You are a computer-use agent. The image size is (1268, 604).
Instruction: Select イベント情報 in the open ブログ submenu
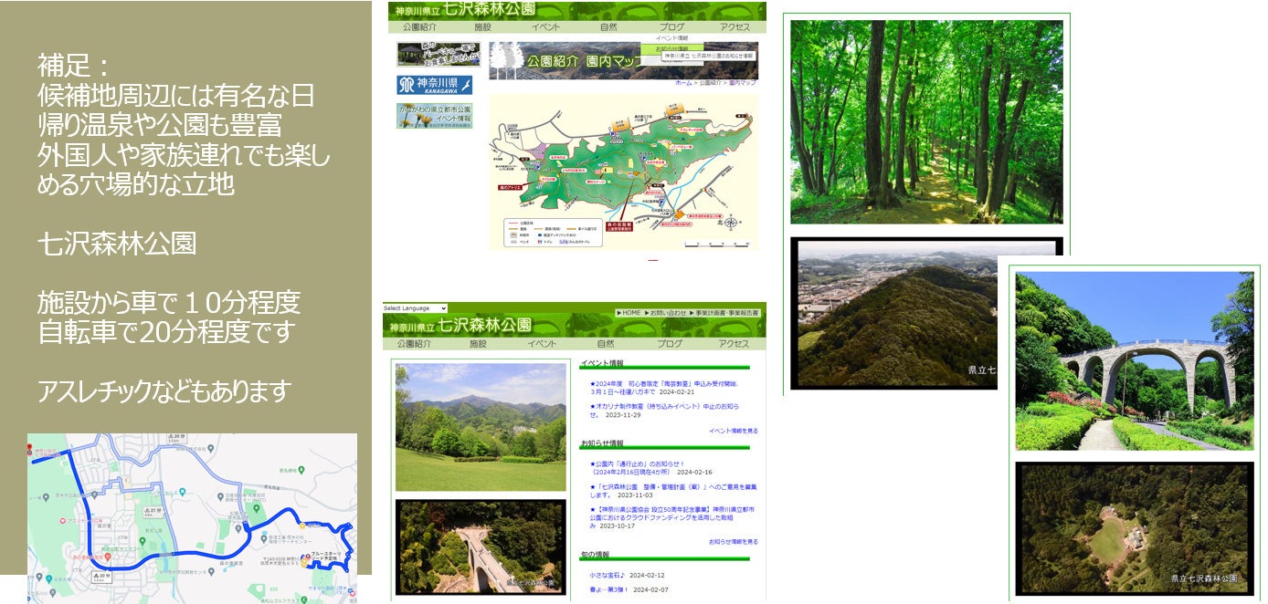click(x=671, y=38)
